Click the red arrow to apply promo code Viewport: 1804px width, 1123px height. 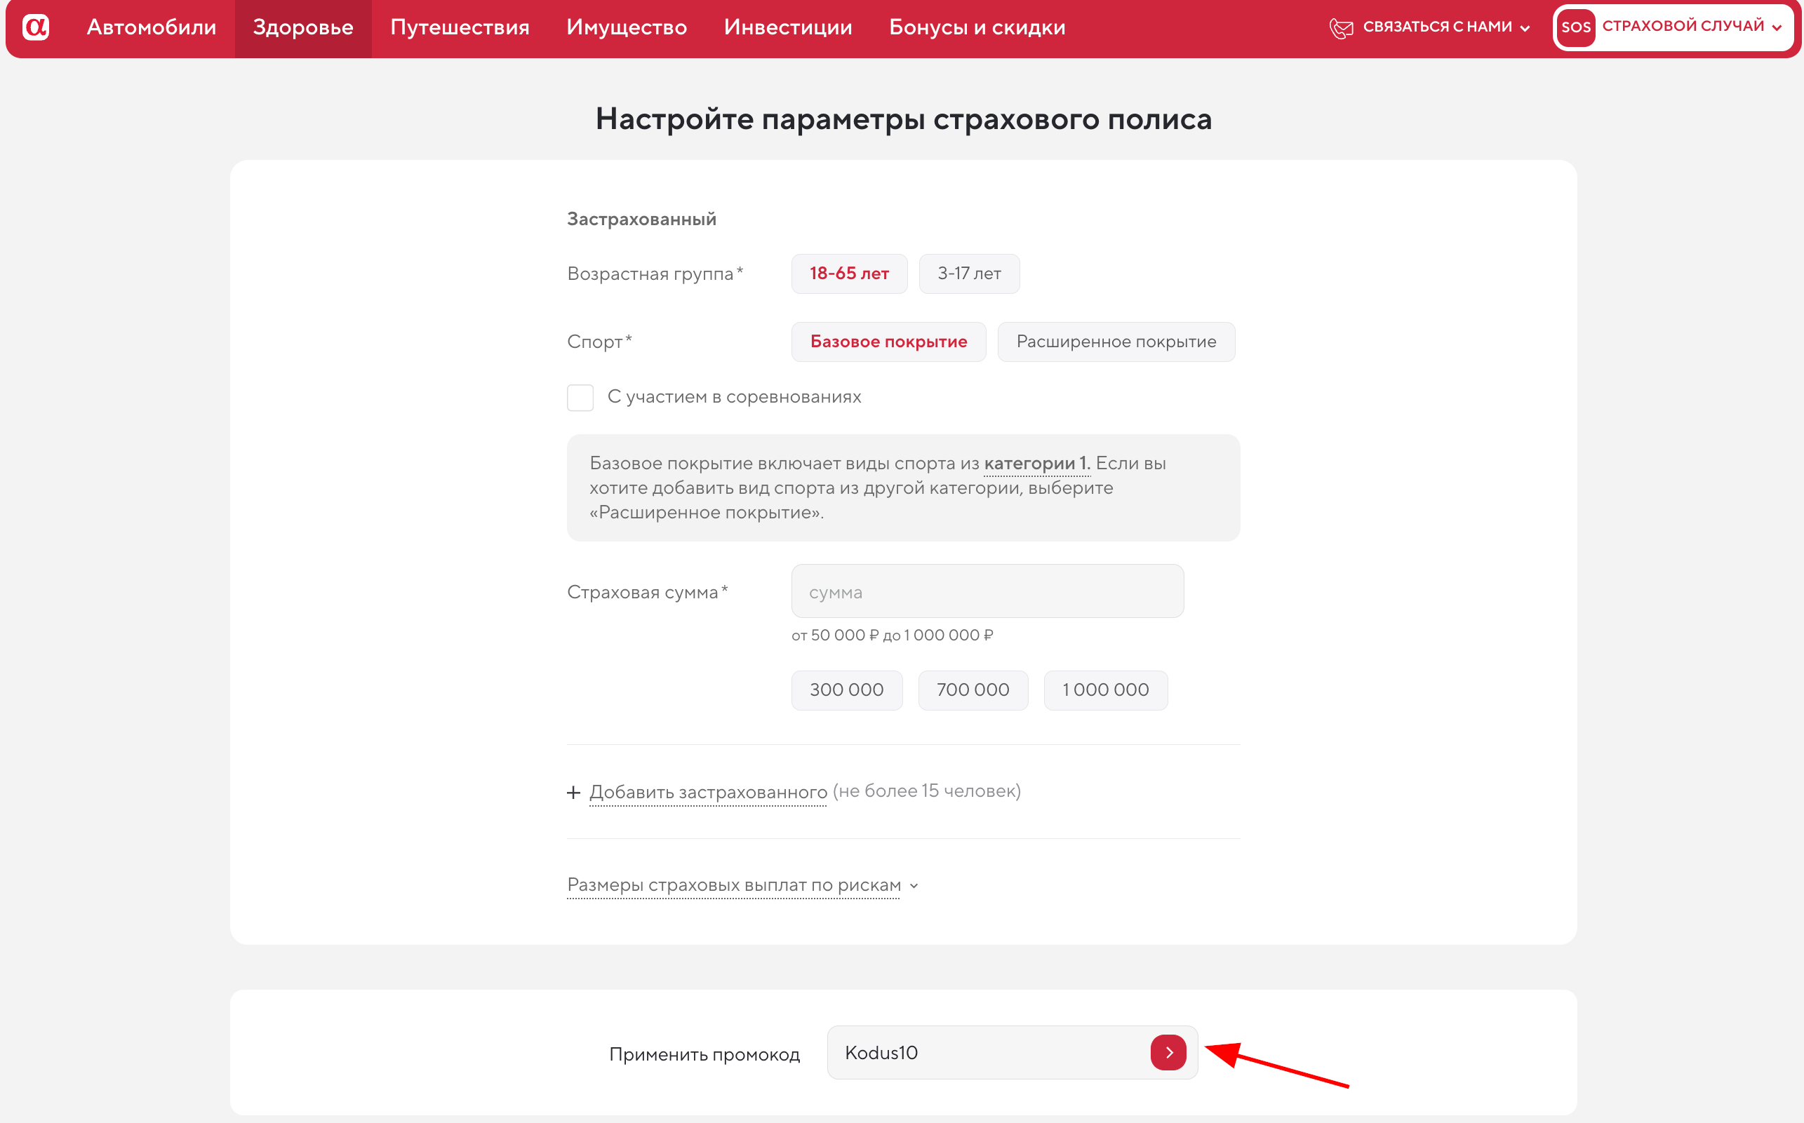[x=1168, y=1051]
